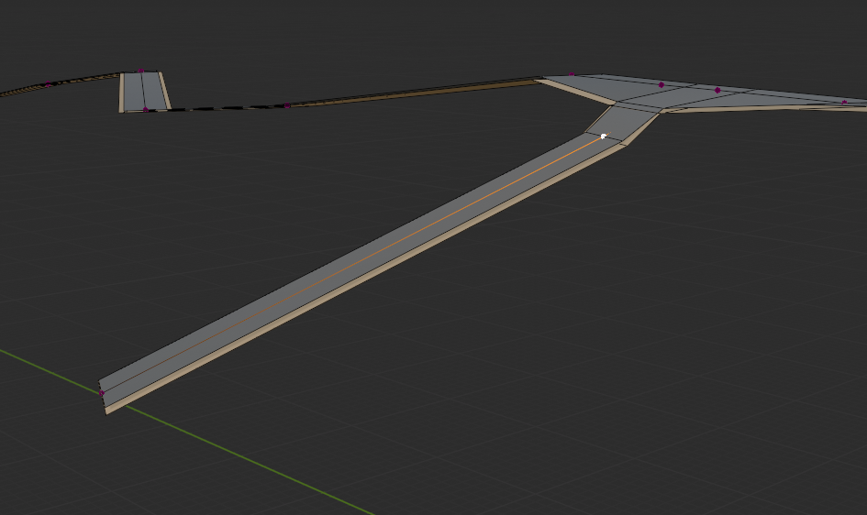Select the purple vertex at the junction's top-left corner
The height and width of the screenshot is (515, 867).
tap(571, 76)
